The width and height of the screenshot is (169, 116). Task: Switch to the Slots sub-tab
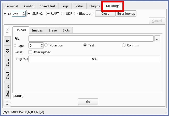coord(66,30)
